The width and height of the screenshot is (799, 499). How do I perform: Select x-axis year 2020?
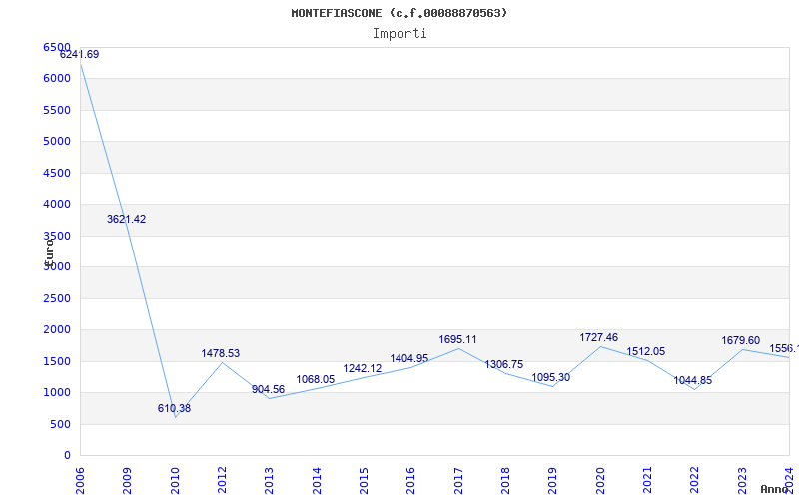tap(600, 481)
